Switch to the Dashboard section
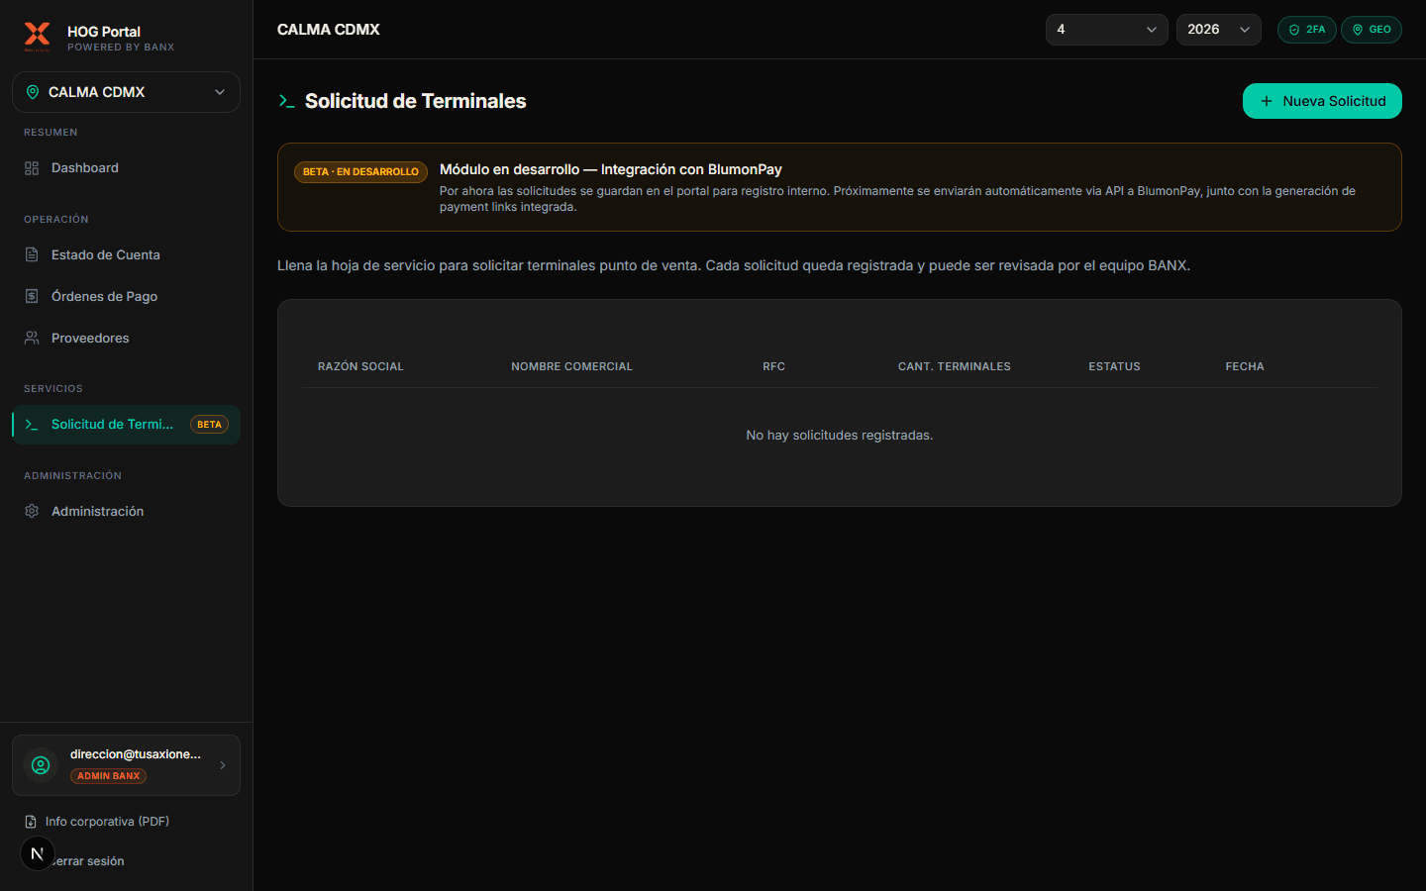The image size is (1426, 891). tap(83, 167)
